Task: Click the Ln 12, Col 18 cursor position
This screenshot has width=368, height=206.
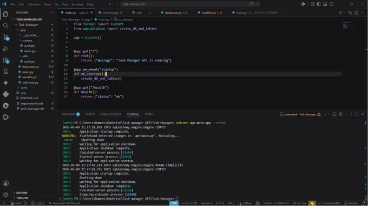Action: pos(189,203)
